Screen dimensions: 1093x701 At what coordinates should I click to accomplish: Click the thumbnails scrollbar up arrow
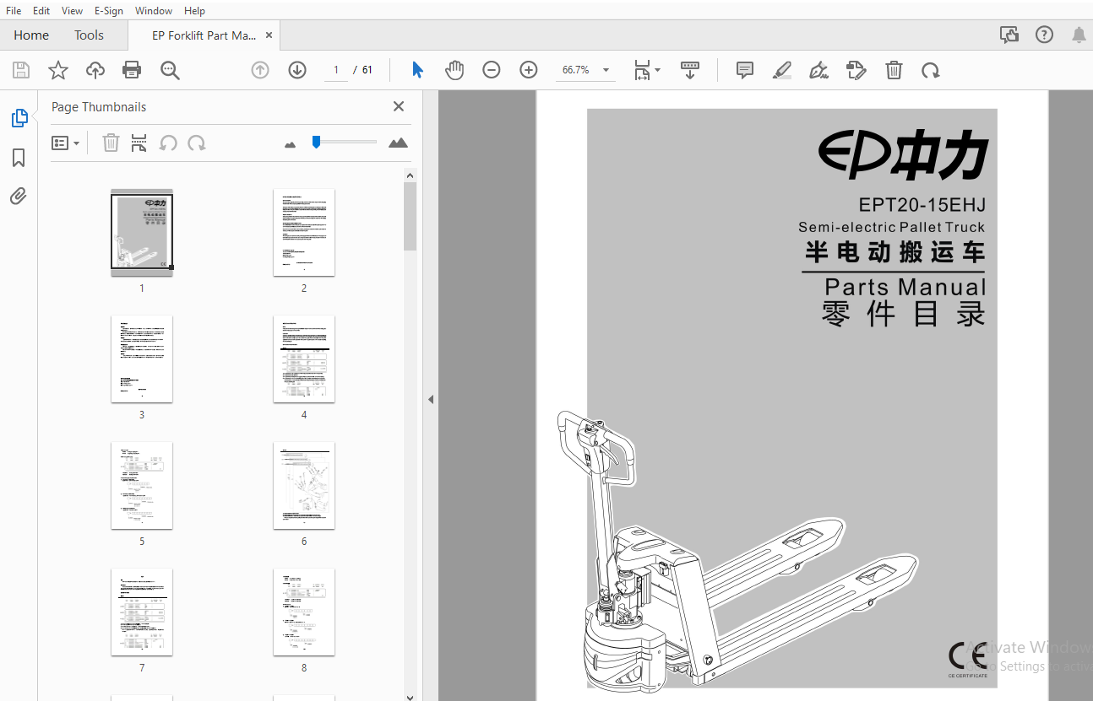(x=411, y=175)
